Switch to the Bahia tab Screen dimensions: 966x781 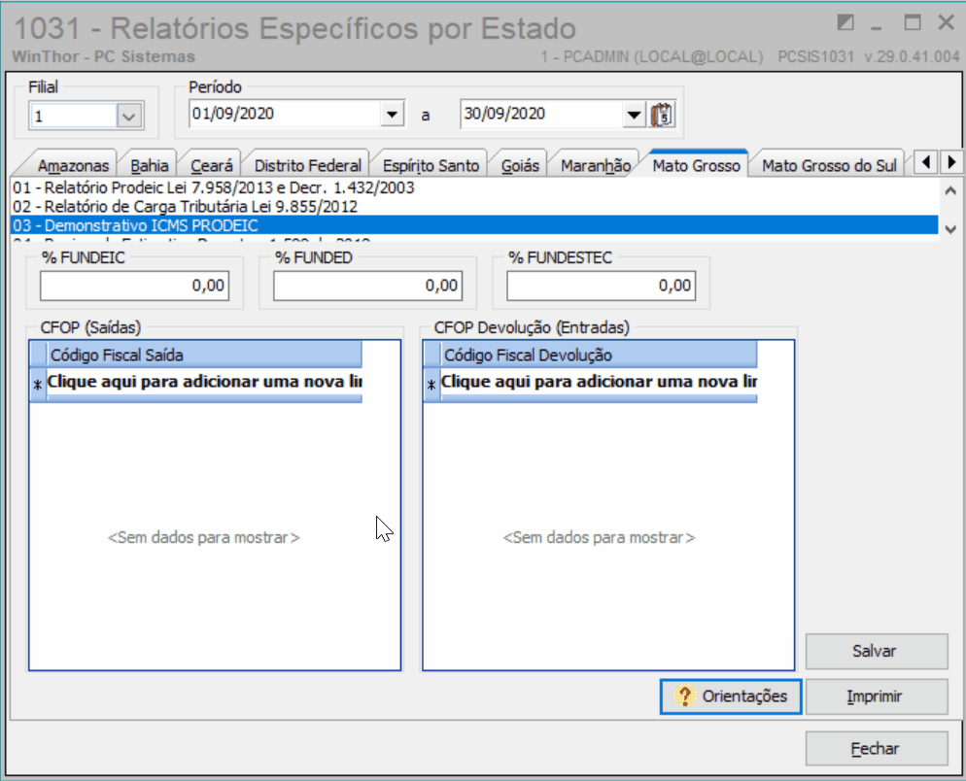(149, 166)
